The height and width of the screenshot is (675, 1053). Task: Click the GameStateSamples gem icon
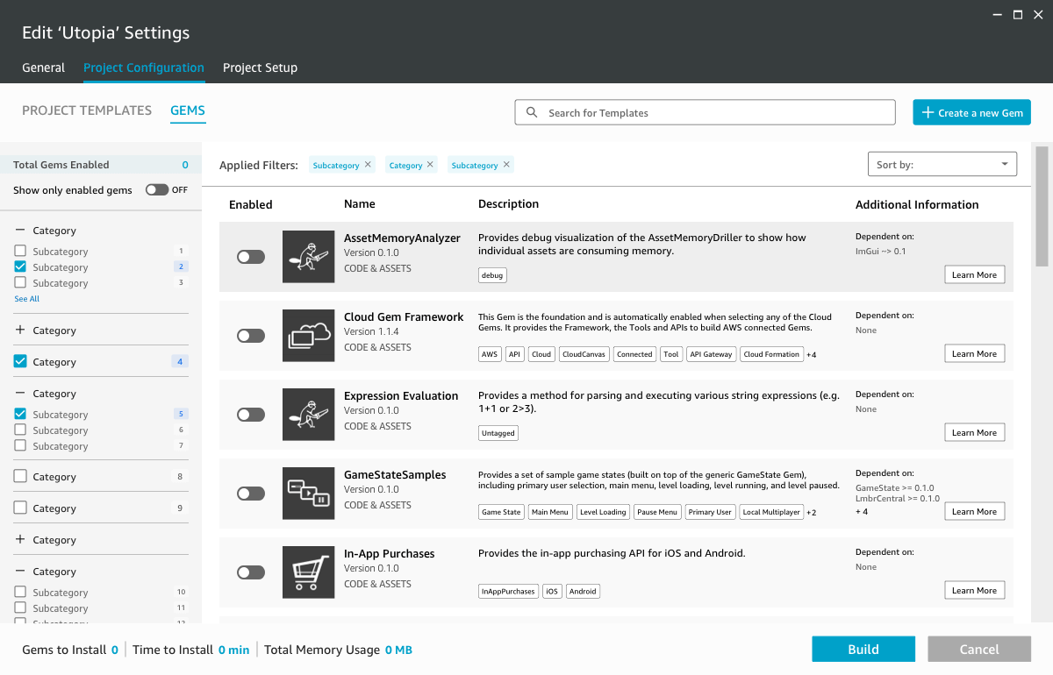click(308, 494)
